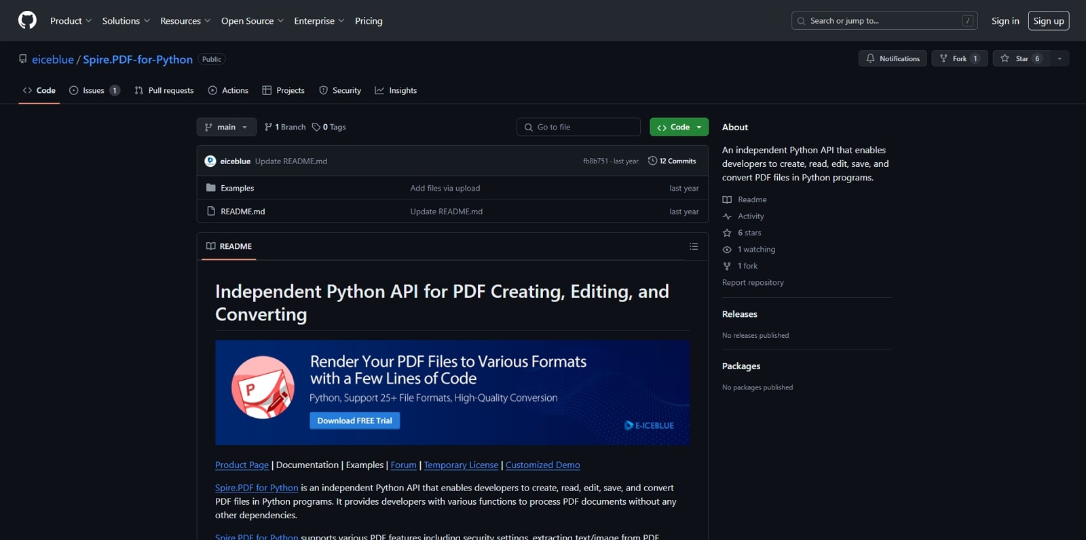1086x540 pixels.
Task: Follow the Spire.PDF for Python paragraph link
Action: point(257,488)
